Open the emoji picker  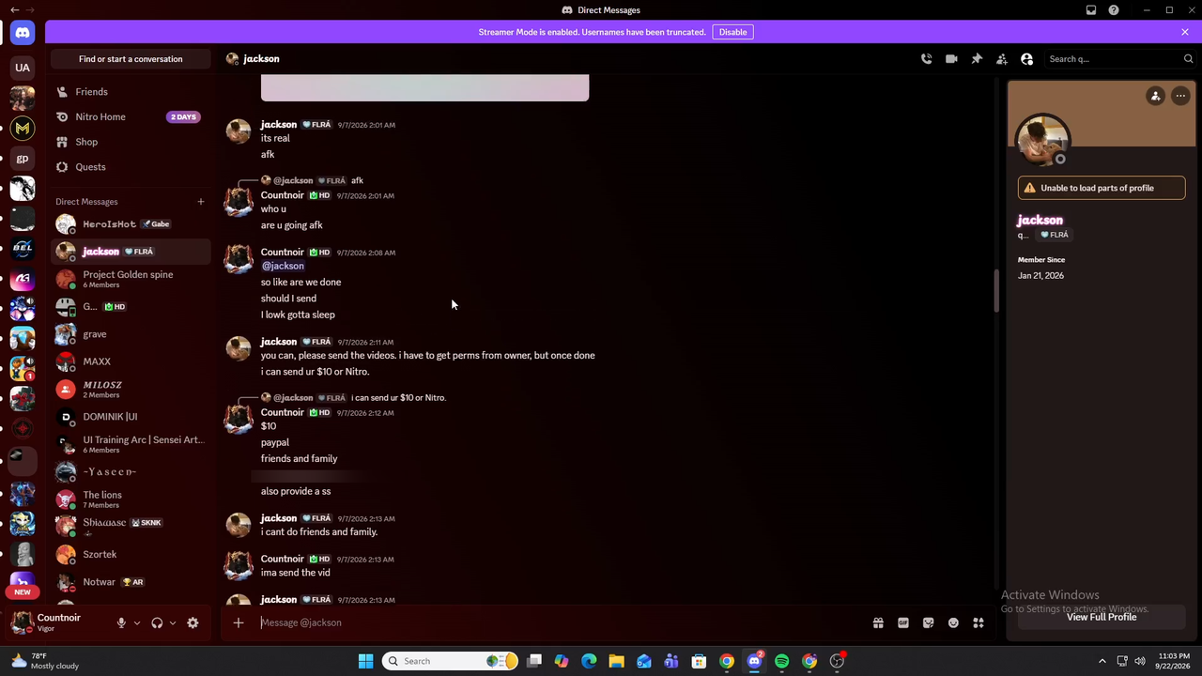tap(953, 622)
